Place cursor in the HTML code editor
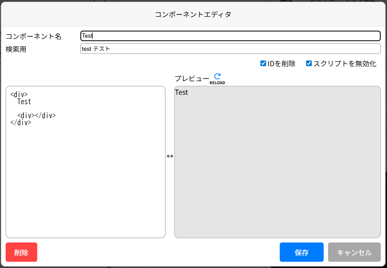387x268 pixels. coord(83,175)
